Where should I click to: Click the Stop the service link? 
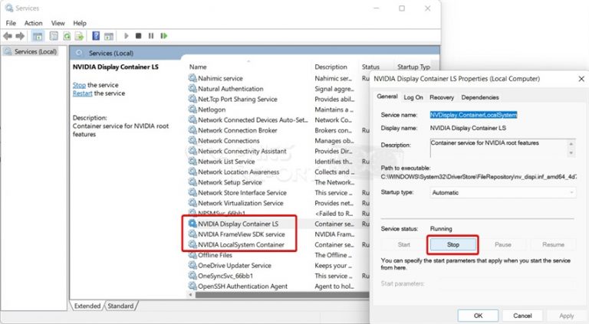click(79, 85)
